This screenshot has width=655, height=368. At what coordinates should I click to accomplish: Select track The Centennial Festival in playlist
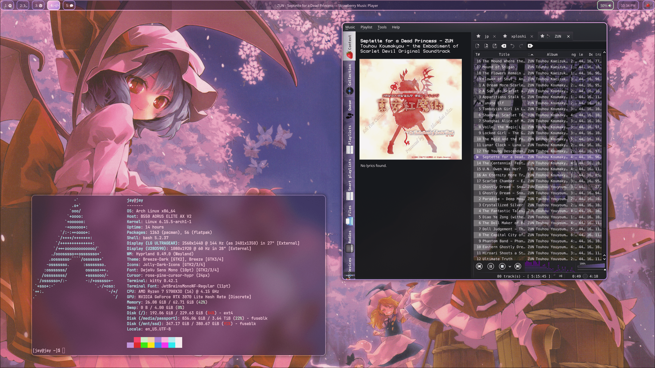pos(504,163)
